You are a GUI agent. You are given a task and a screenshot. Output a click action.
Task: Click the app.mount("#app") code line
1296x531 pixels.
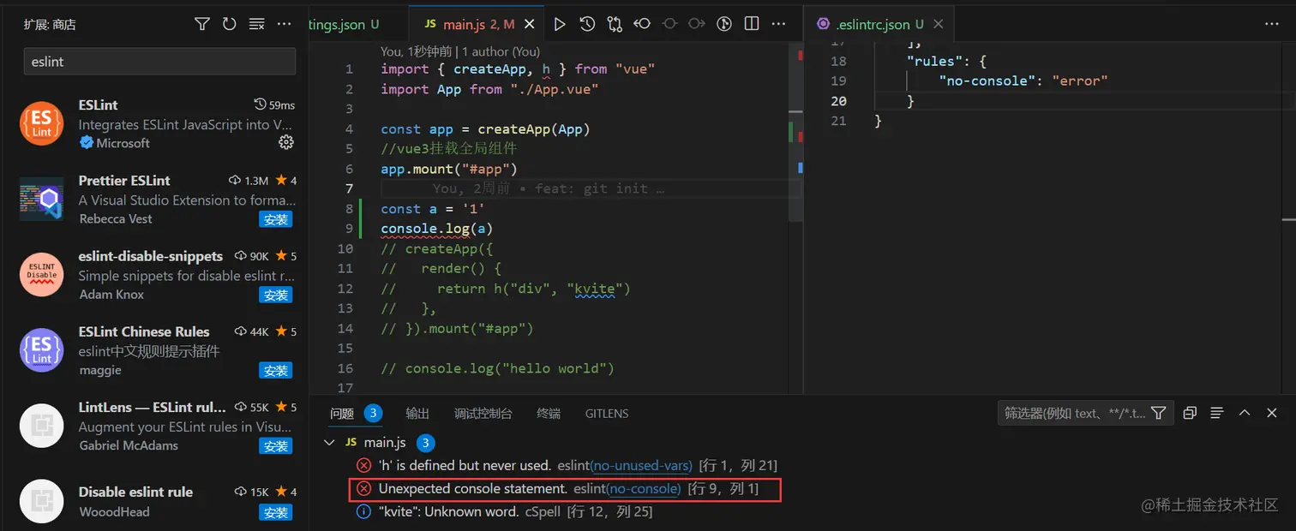(x=449, y=169)
